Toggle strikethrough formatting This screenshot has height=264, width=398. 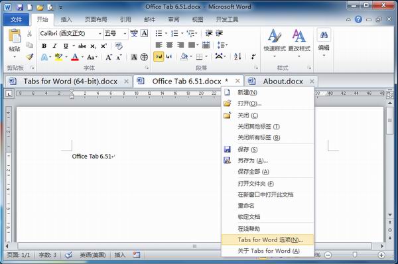[x=82, y=46]
